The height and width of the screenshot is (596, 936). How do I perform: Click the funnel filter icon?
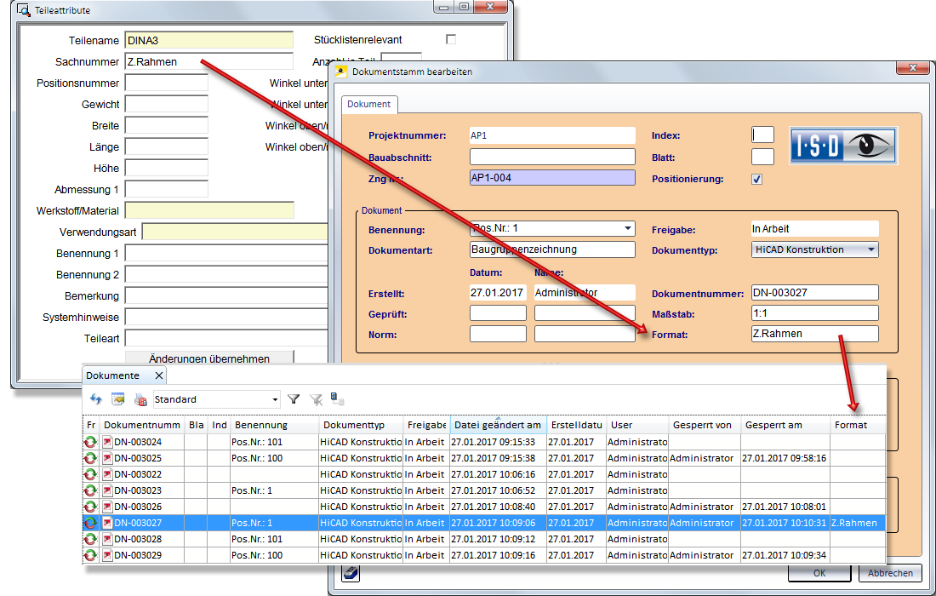[294, 398]
